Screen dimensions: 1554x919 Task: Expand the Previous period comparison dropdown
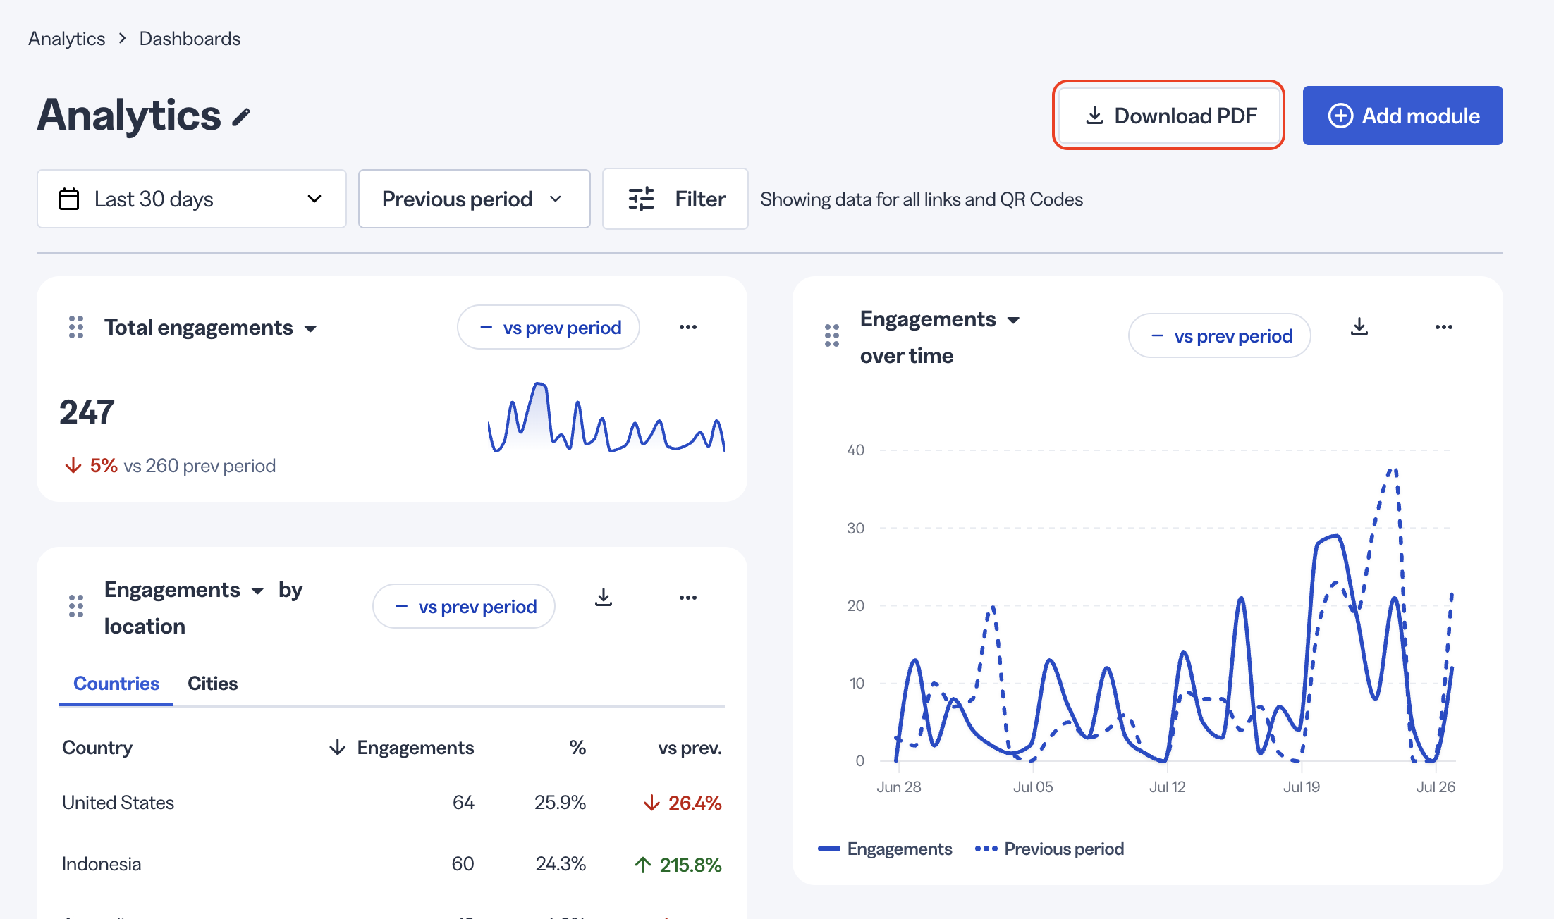[x=475, y=199]
